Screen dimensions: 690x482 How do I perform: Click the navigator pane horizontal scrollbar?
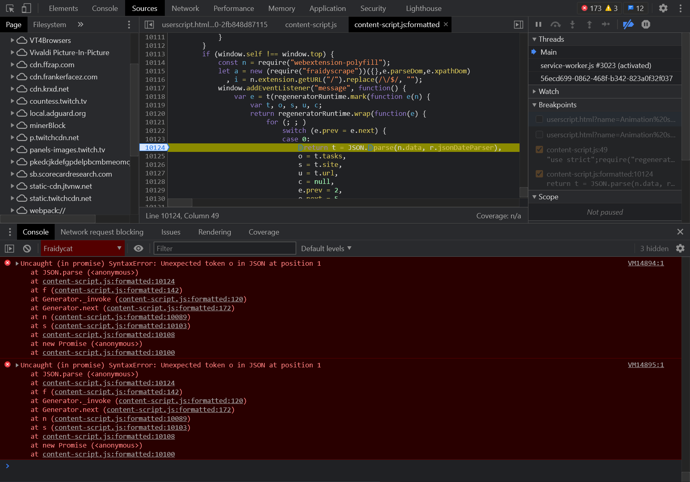(48, 219)
